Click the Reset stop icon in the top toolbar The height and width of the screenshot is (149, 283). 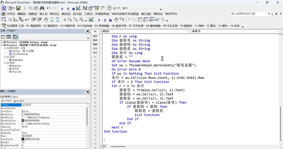74,9
